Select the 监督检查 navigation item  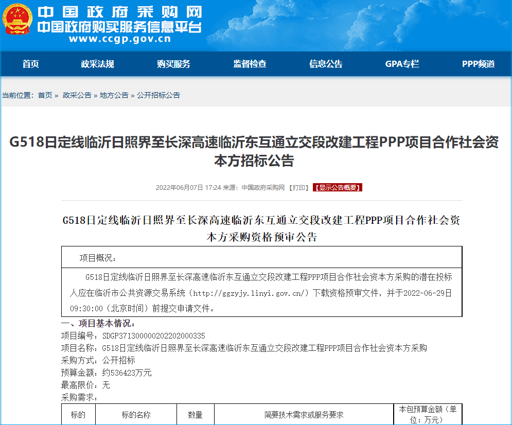click(250, 64)
